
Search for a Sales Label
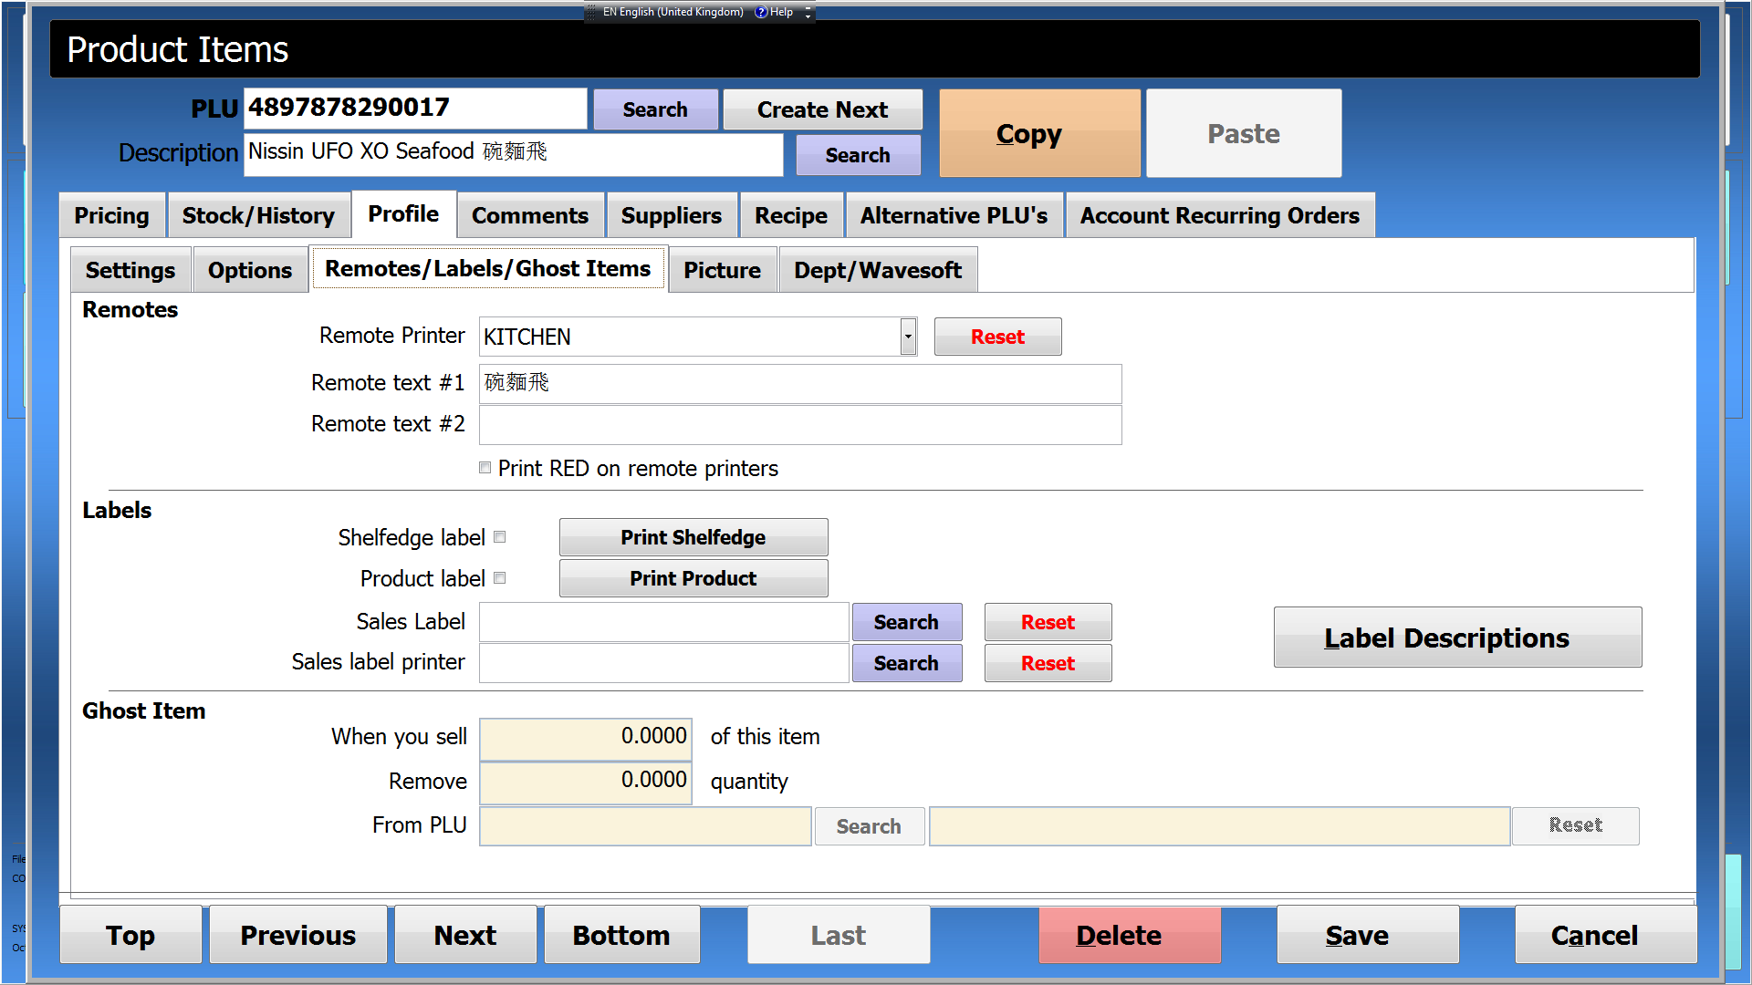[x=909, y=622]
